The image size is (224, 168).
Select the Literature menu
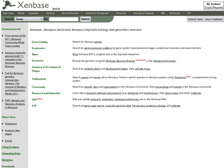coord(50,13)
